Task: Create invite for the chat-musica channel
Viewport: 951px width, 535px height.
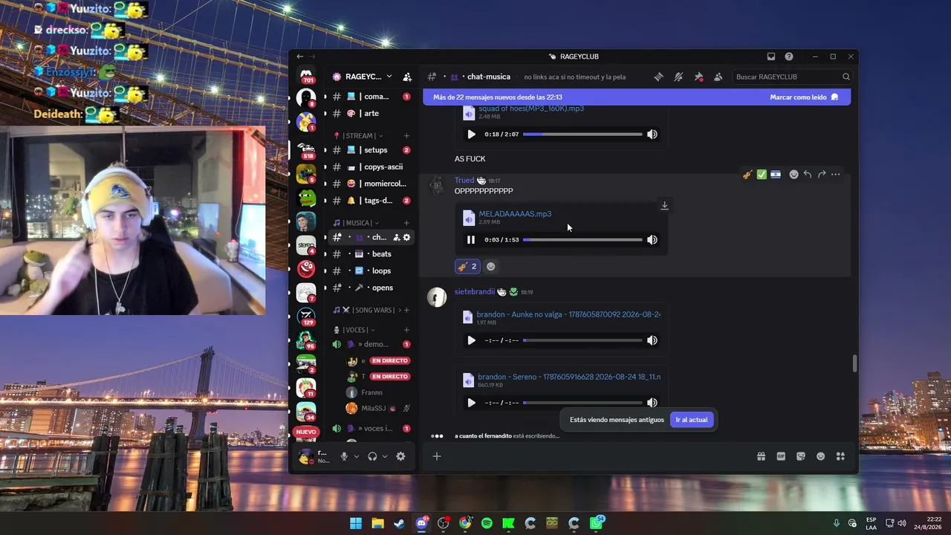Action: (397, 237)
